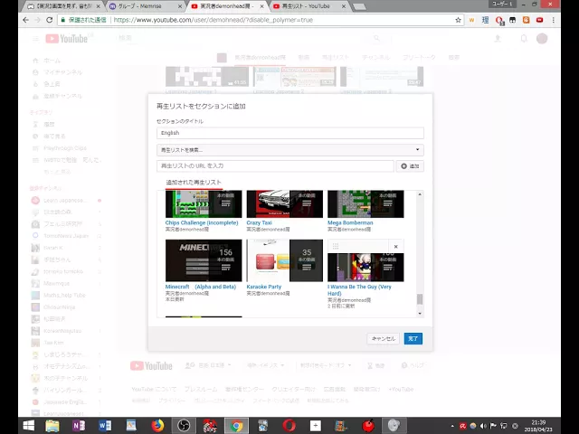Viewport: 579px width, 434px height.
Task: Remove the I Wanna Be The Guy playlist card
Action: pyautogui.click(x=396, y=247)
